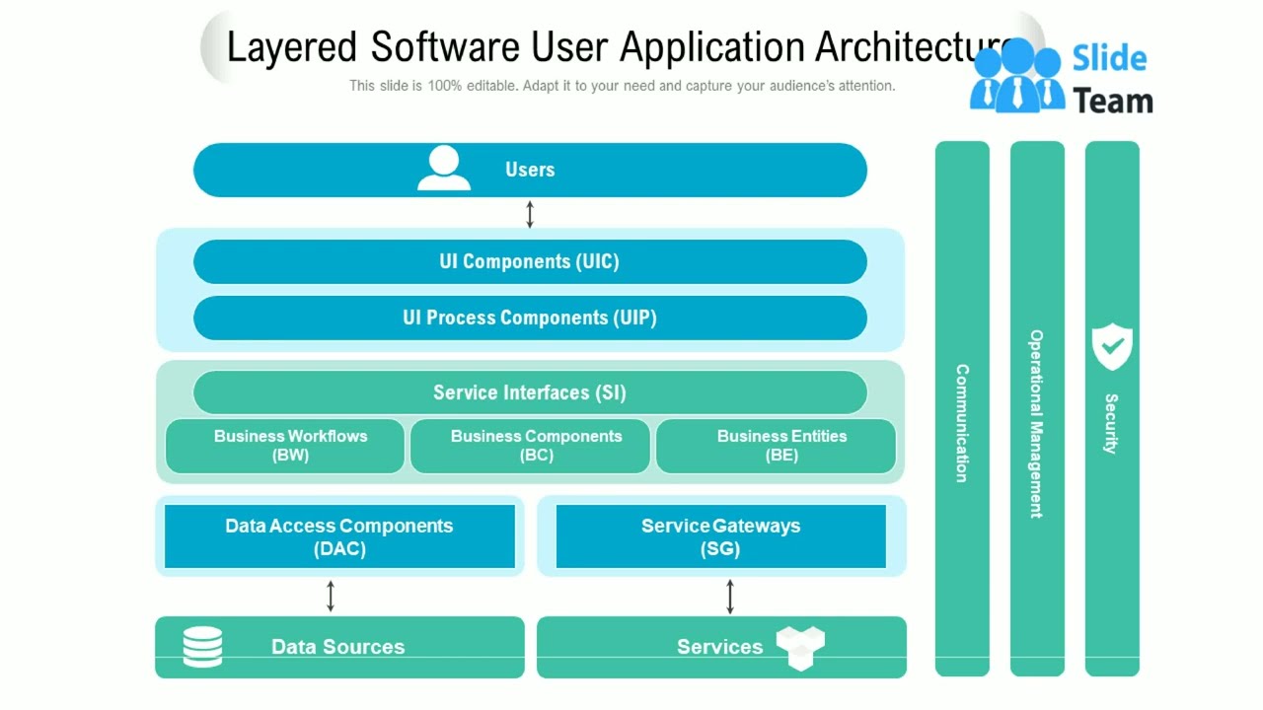
Task: Select the Users bar label
Action: [x=530, y=170]
